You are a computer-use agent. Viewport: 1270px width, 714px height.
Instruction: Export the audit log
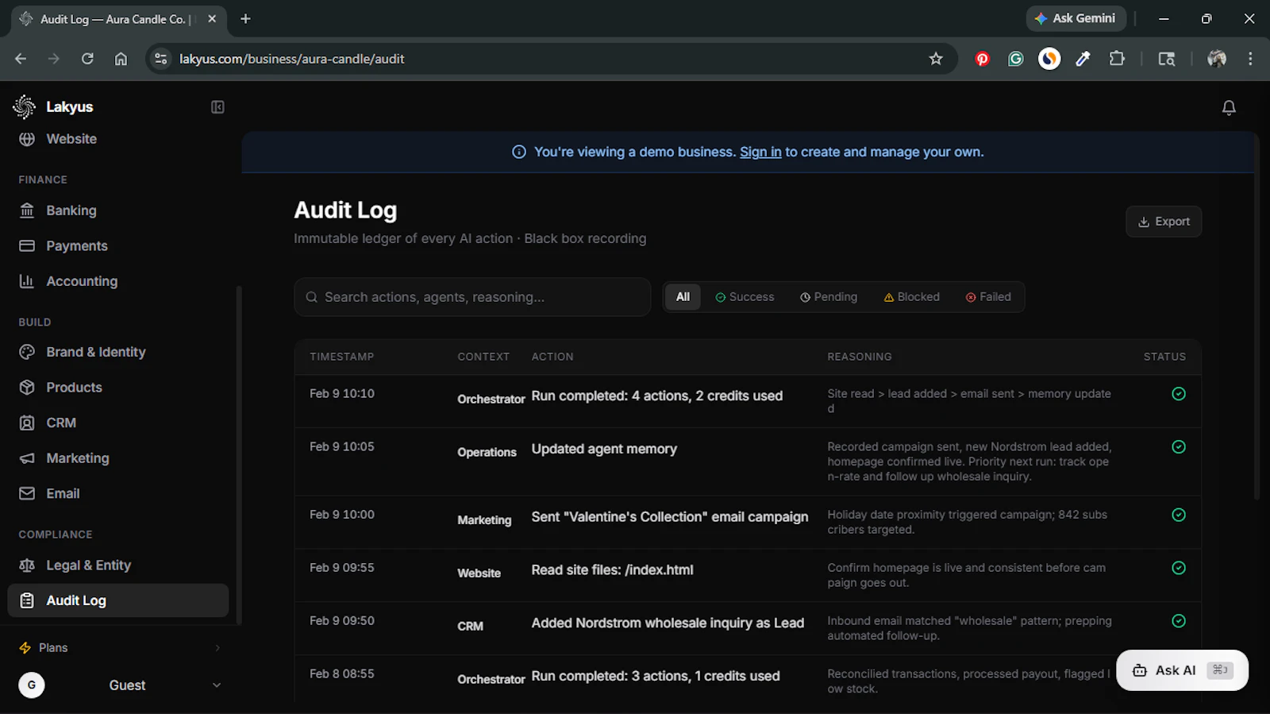1164,222
